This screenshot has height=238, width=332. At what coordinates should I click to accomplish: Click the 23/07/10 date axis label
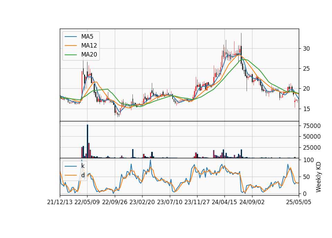169,202
